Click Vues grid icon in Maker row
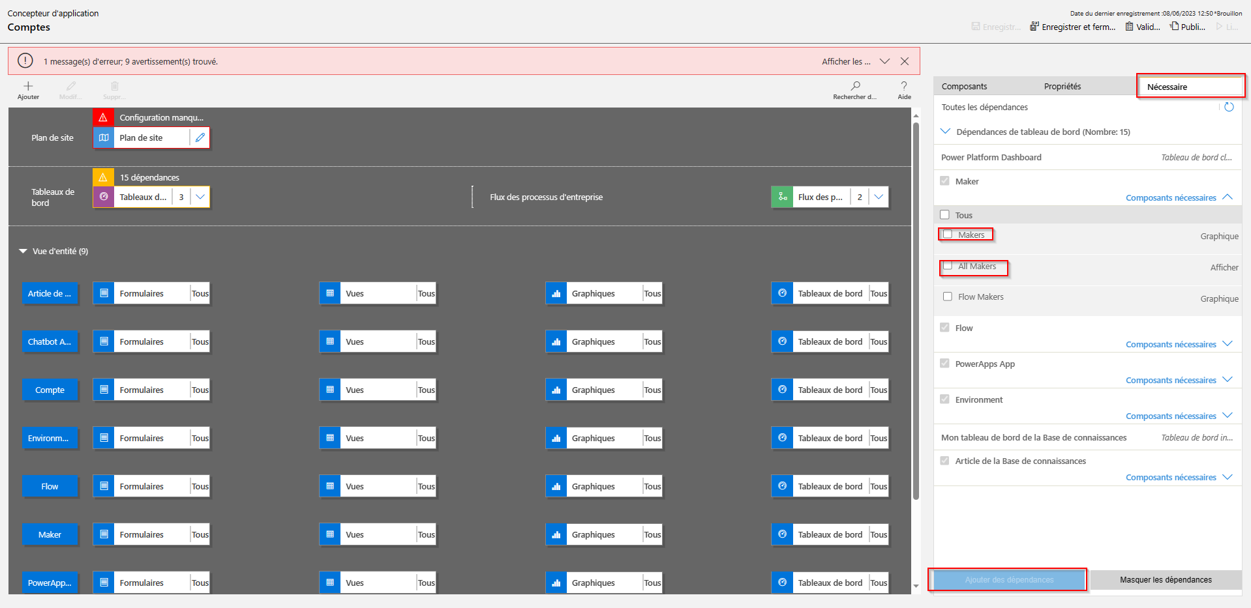Screen dimensions: 1251x608 coord(330,534)
